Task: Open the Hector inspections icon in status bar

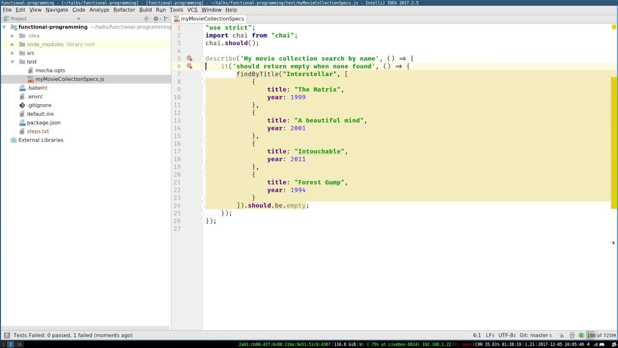Action: [x=572, y=335]
